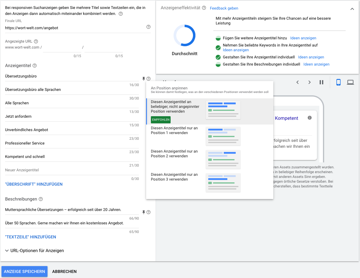Open help icon next to Finale URL field
The width and height of the screenshot is (360, 278).
(148, 27)
